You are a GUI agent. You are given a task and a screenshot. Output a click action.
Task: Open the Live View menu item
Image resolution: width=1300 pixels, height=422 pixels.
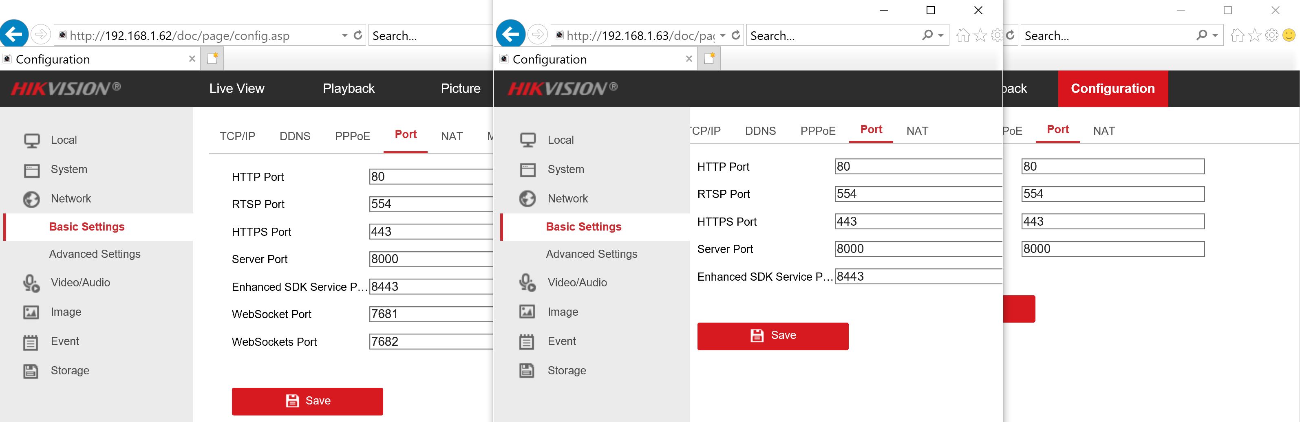click(x=237, y=89)
